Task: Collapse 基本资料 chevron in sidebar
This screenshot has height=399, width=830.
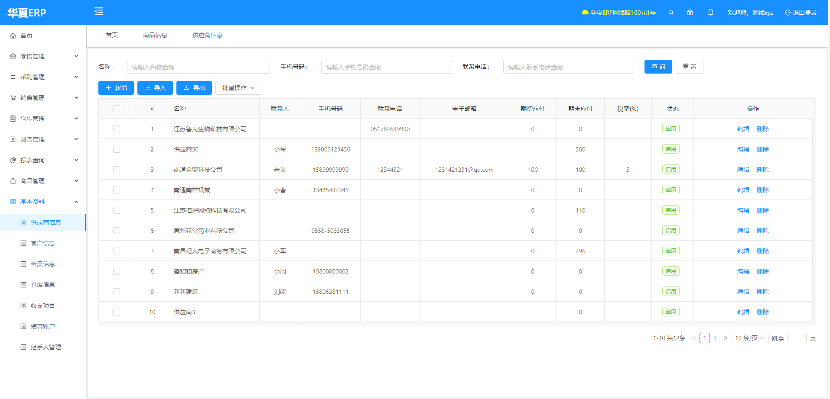Action: click(x=76, y=202)
